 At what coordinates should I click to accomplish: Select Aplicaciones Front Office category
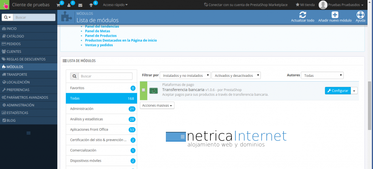click(x=101, y=130)
